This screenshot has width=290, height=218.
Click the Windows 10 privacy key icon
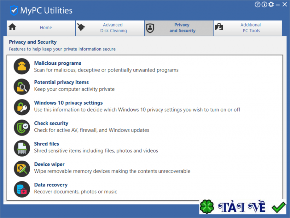tap(22, 107)
